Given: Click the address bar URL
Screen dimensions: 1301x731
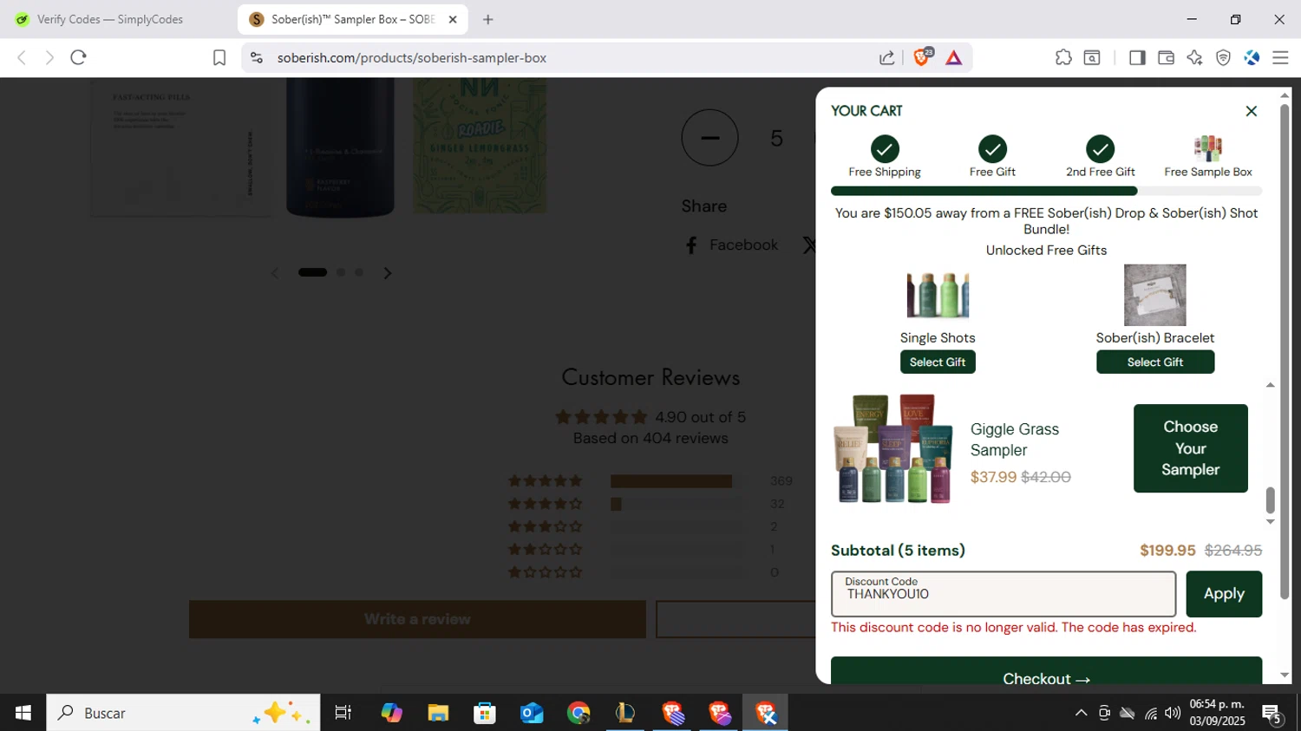Looking at the screenshot, I should [x=412, y=58].
